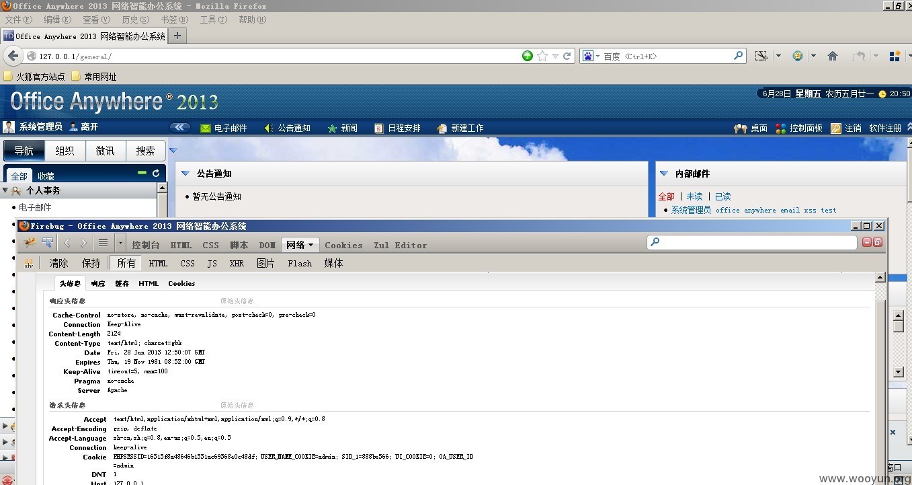Show 未读 unread internal mail
This screenshot has height=485, width=912.
coord(694,196)
